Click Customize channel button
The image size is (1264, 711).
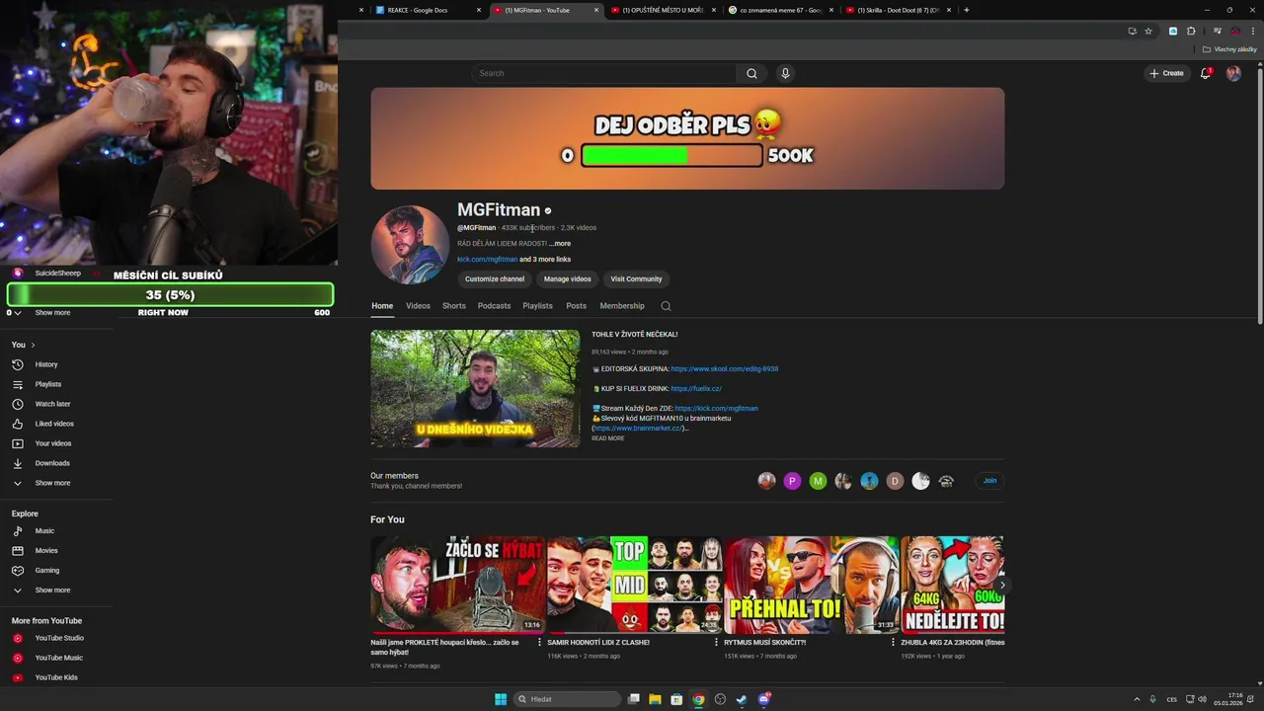[x=495, y=279]
